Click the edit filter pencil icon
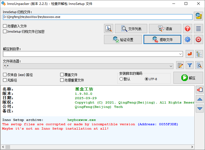This screenshot has width=205, height=150. [x=180, y=65]
